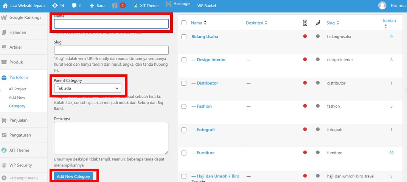Viewport: 407px width, 182px height.
Task: Click the Persempit menu collapse arrow icon
Action: tap(4, 178)
